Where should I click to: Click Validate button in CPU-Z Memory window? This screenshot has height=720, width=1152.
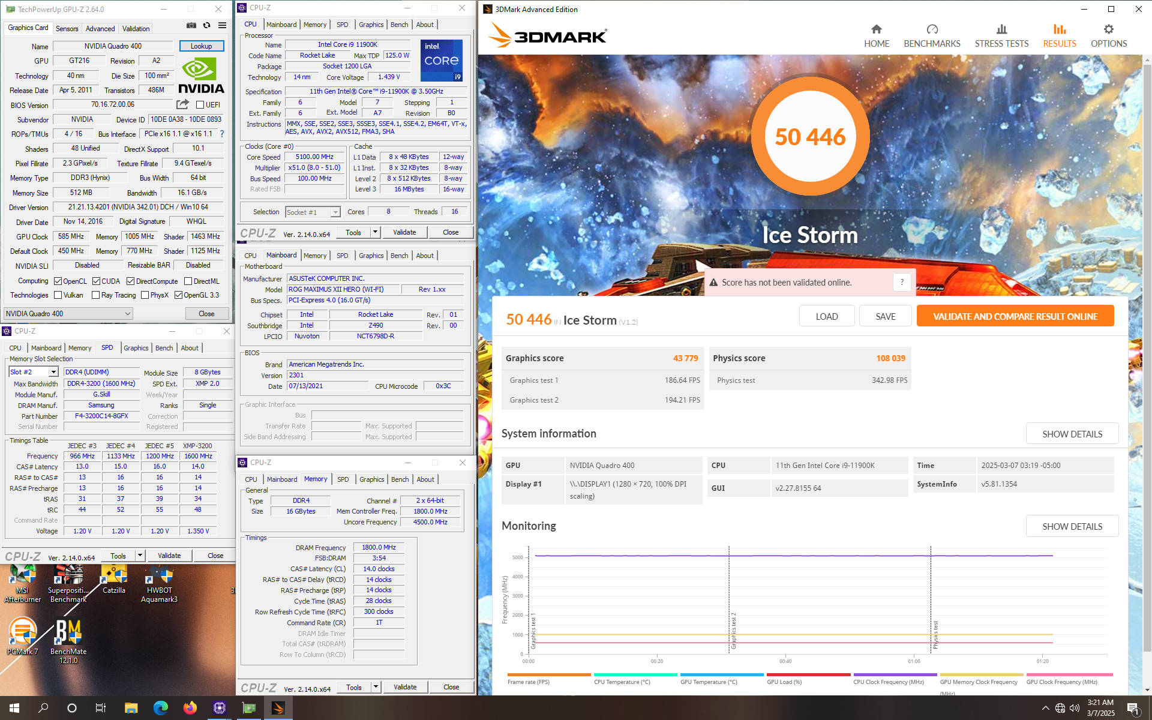[x=405, y=687]
